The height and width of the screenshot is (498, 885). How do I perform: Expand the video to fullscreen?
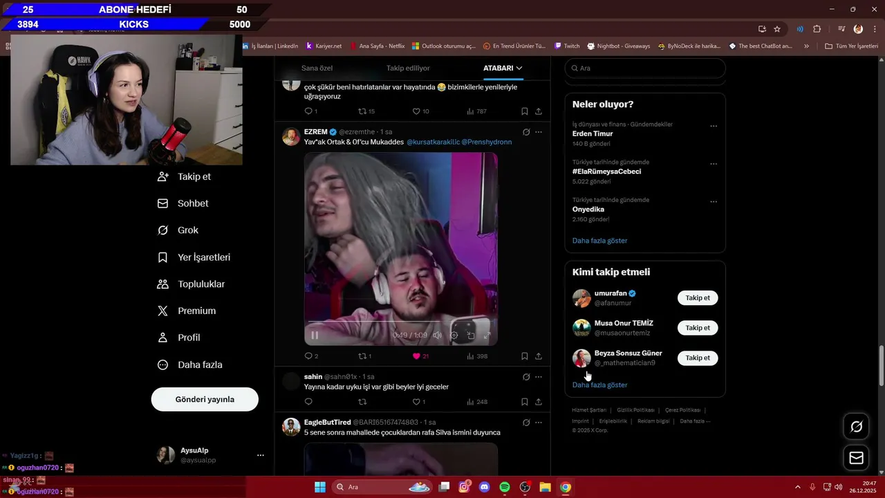[487, 335]
